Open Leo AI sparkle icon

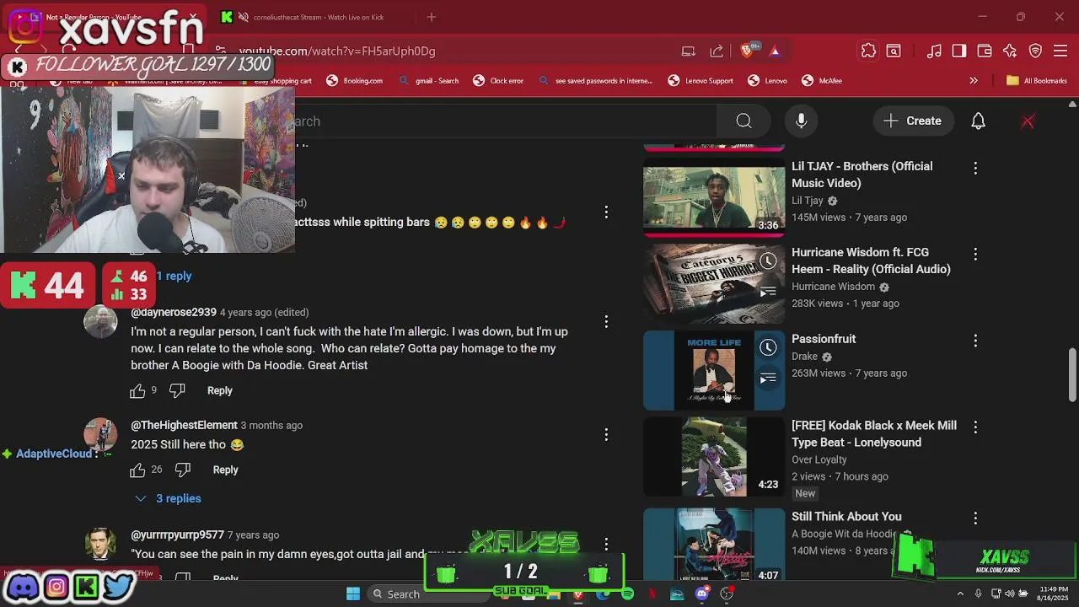(x=1010, y=51)
